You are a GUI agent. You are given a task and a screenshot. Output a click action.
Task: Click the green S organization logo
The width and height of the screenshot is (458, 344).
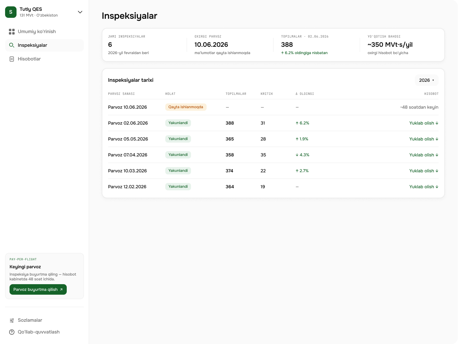click(11, 12)
